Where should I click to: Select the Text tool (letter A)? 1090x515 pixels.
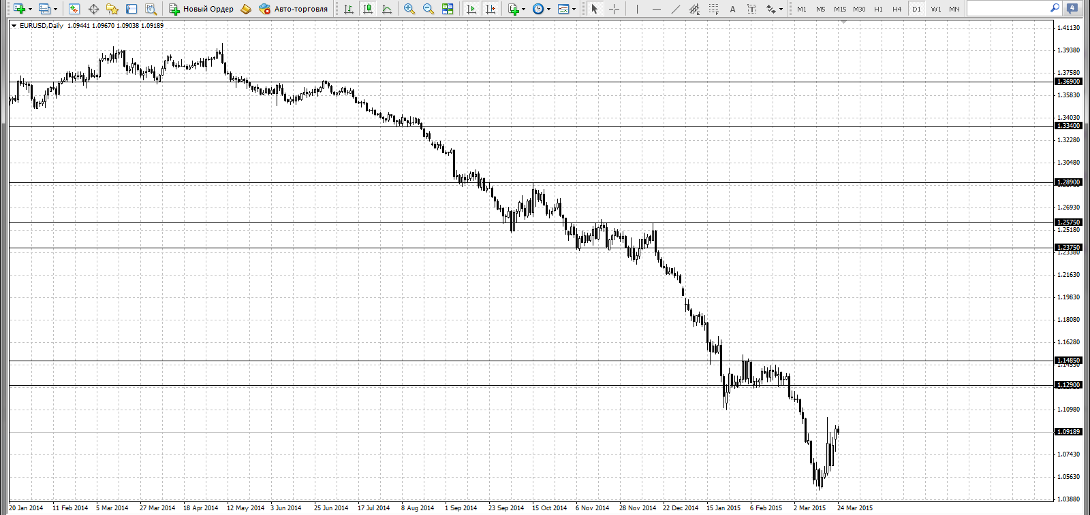point(732,9)
